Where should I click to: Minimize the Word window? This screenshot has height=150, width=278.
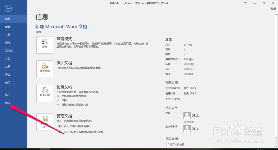254,3
